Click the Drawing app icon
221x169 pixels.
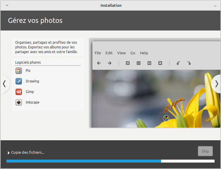coord(18,81)
